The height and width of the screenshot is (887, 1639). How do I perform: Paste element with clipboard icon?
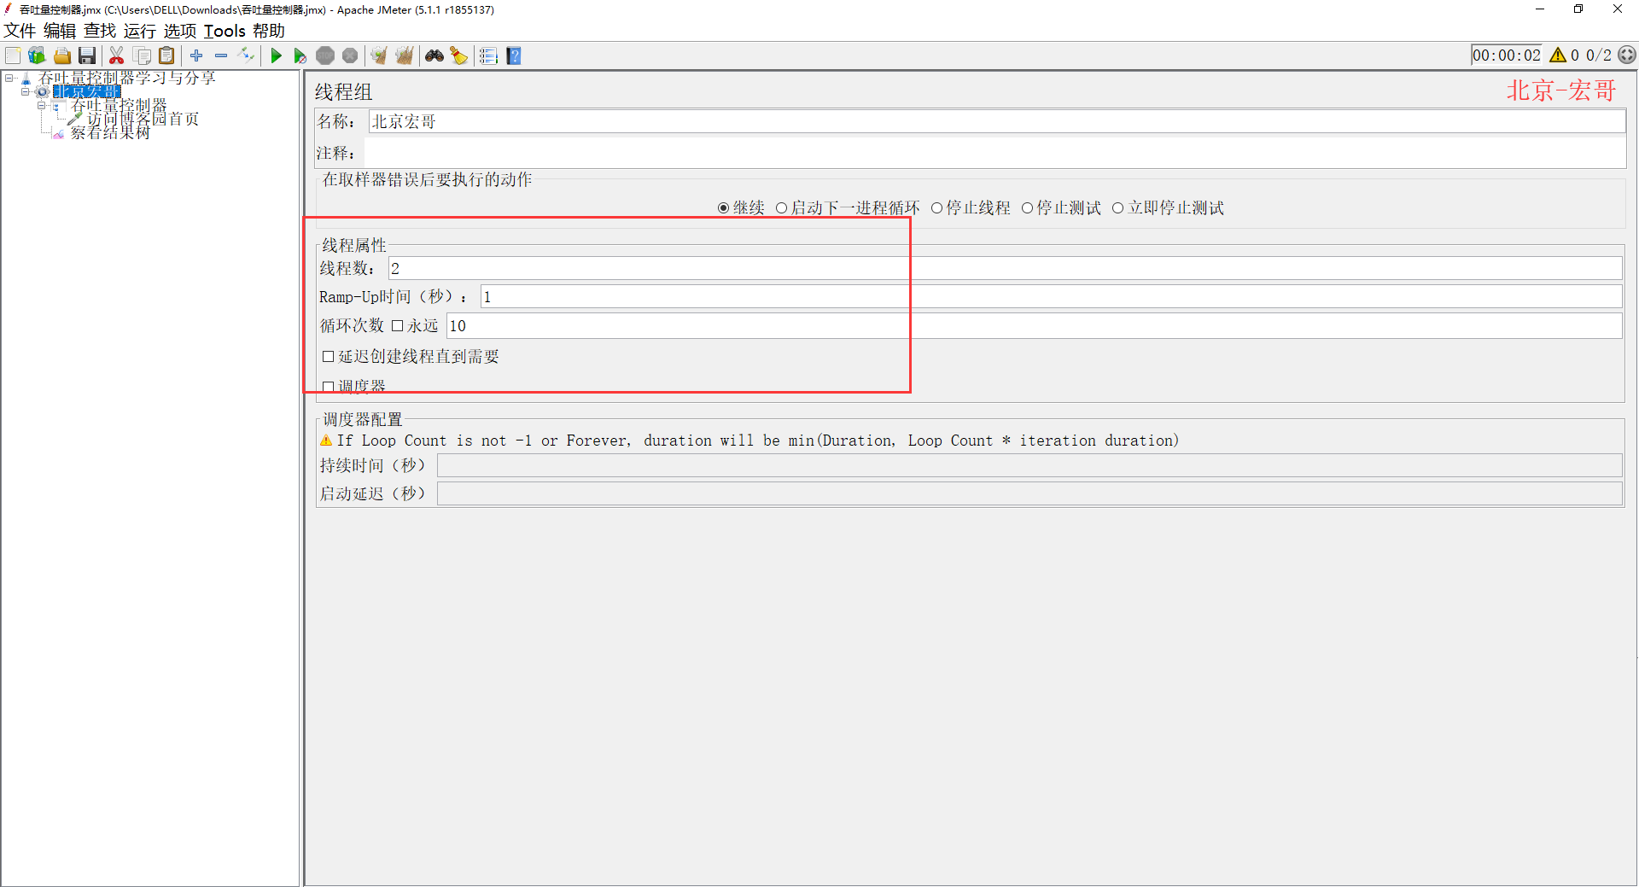pyautogui.click(x=167, y=55)
